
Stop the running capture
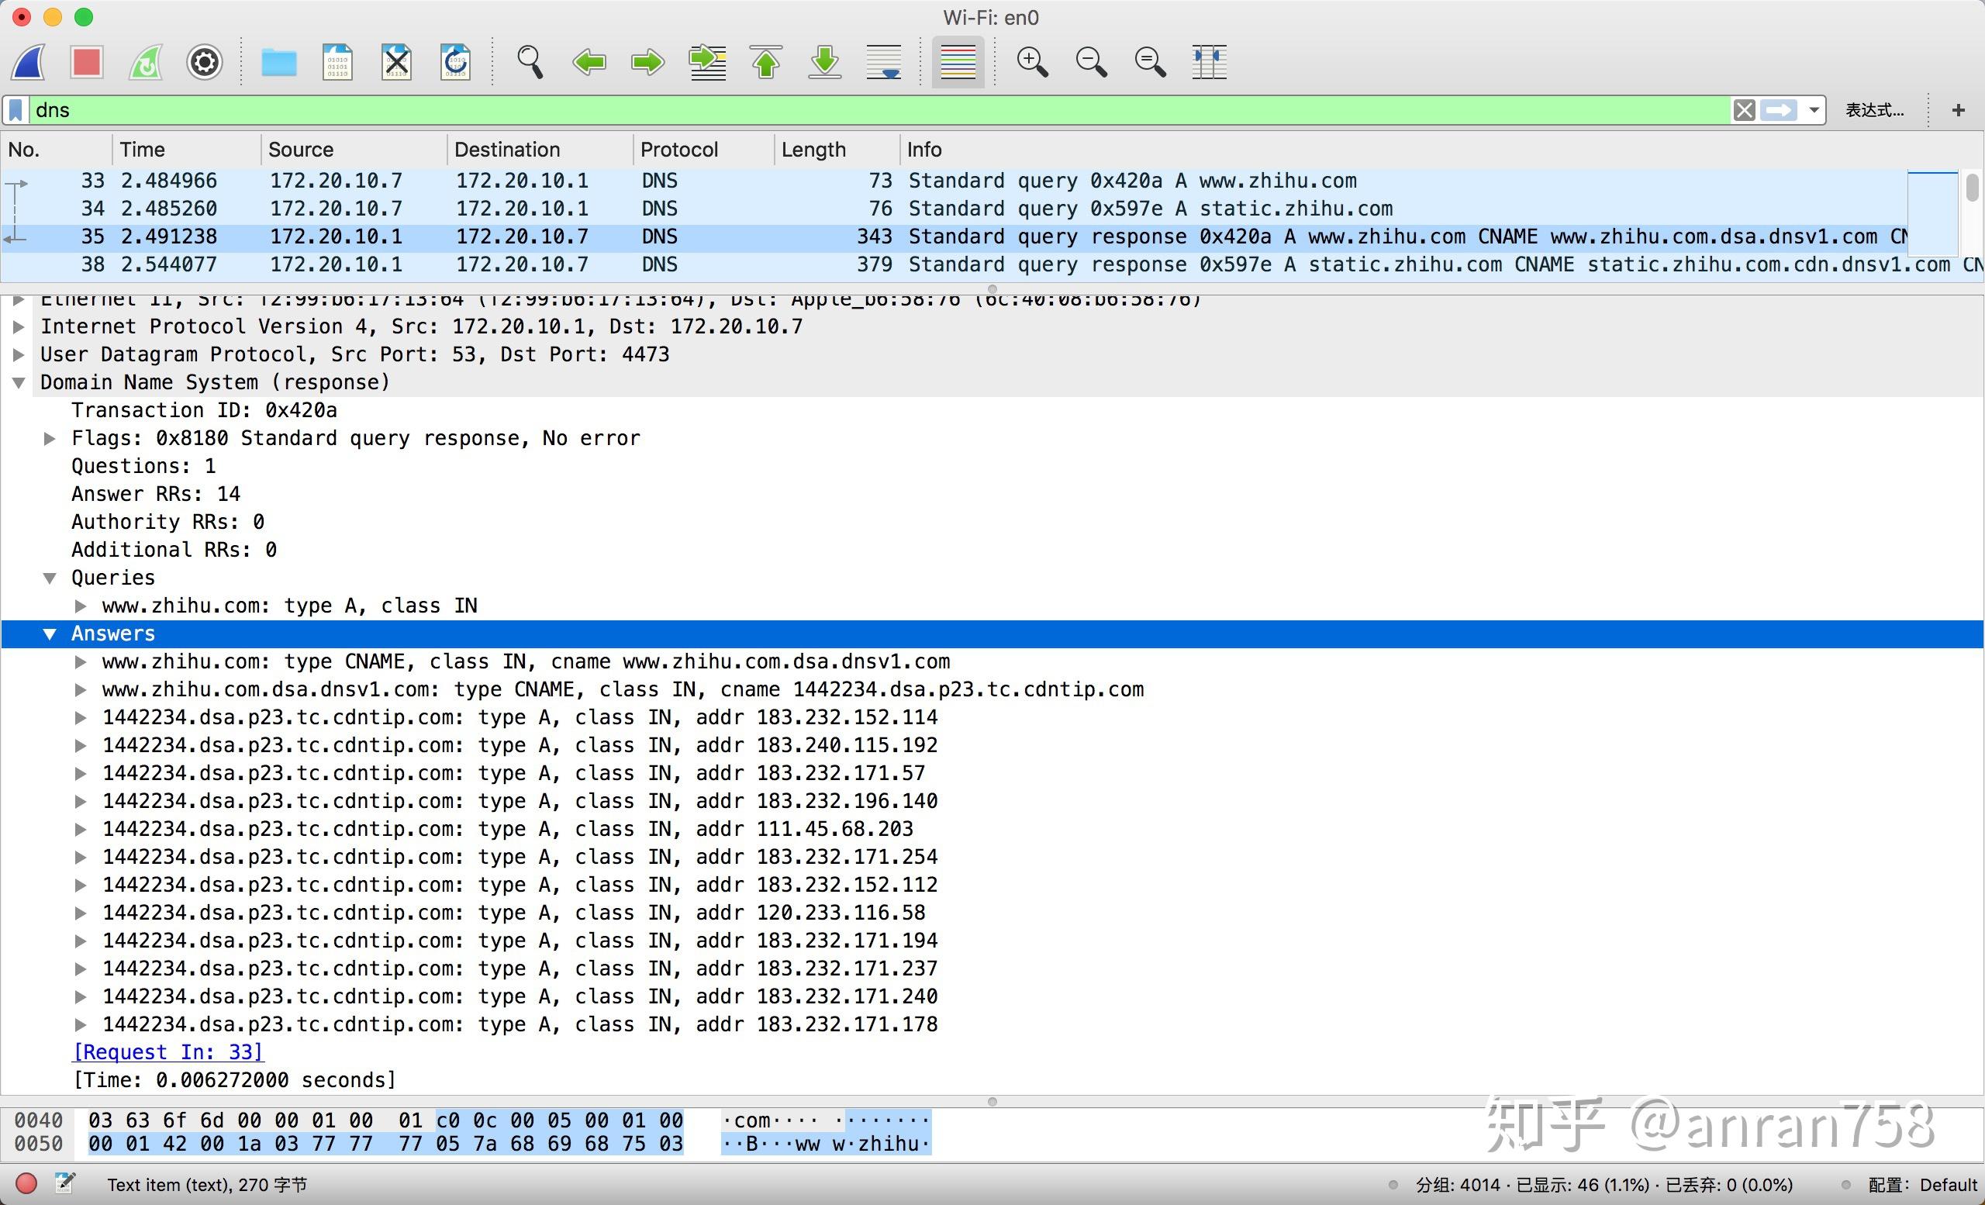point(86,62)
